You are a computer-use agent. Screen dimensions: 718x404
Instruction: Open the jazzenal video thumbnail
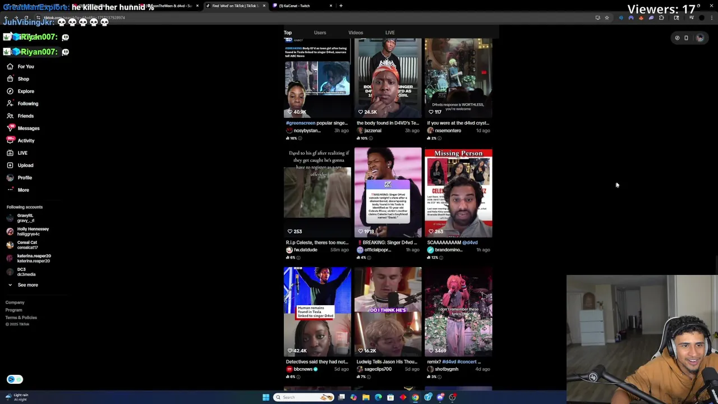pos(388,77)
